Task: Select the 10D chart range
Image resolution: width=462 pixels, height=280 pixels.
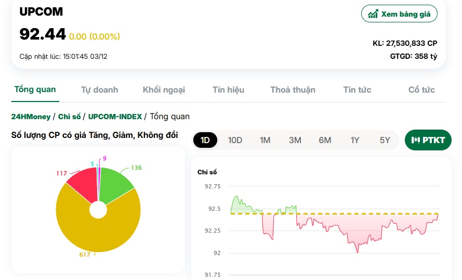Action: (235, 140)
